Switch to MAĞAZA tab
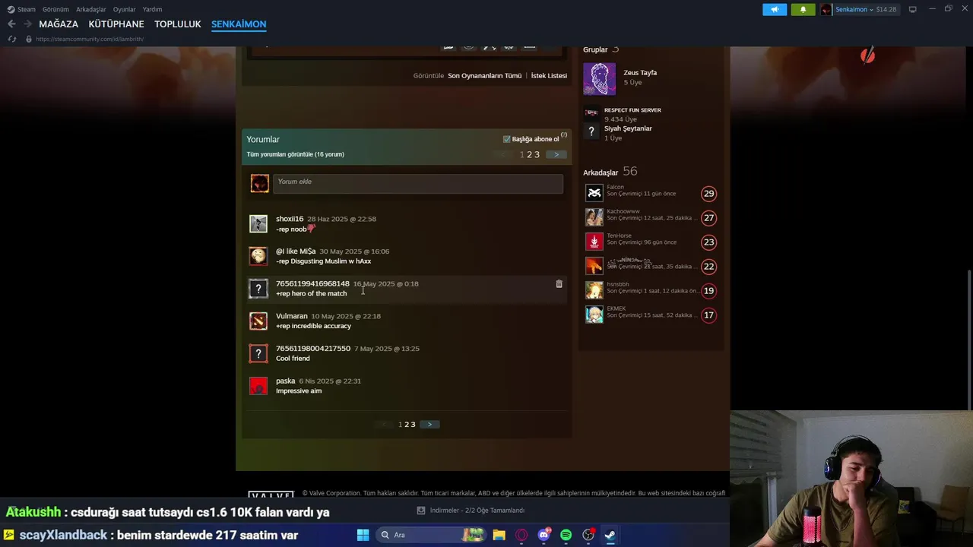 point(59,24)
